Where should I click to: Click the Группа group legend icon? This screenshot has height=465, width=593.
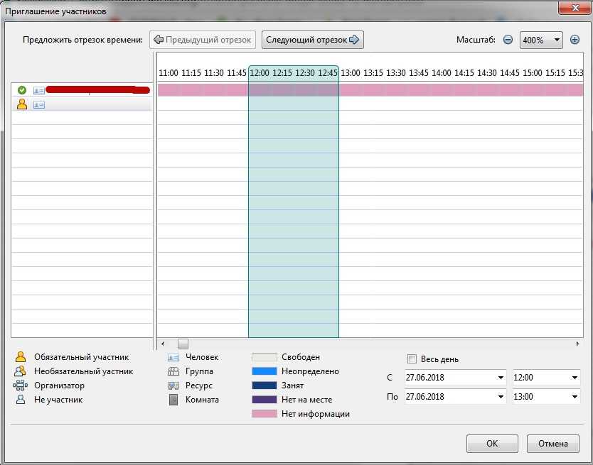point(173,371)
